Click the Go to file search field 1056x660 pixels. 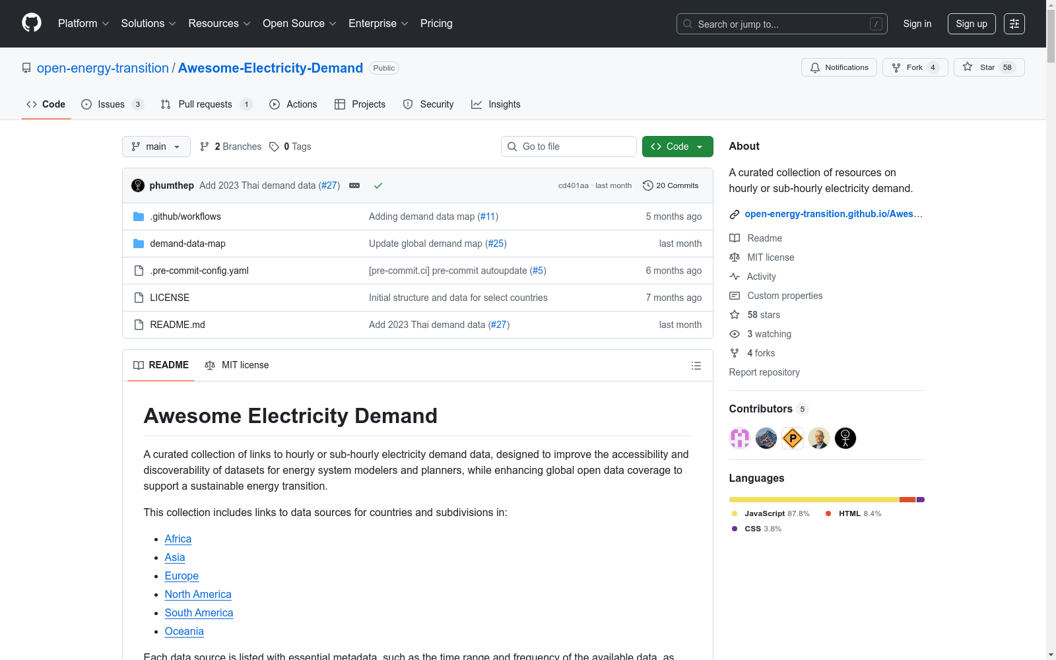pyautogui.click(x=569, y=147)
